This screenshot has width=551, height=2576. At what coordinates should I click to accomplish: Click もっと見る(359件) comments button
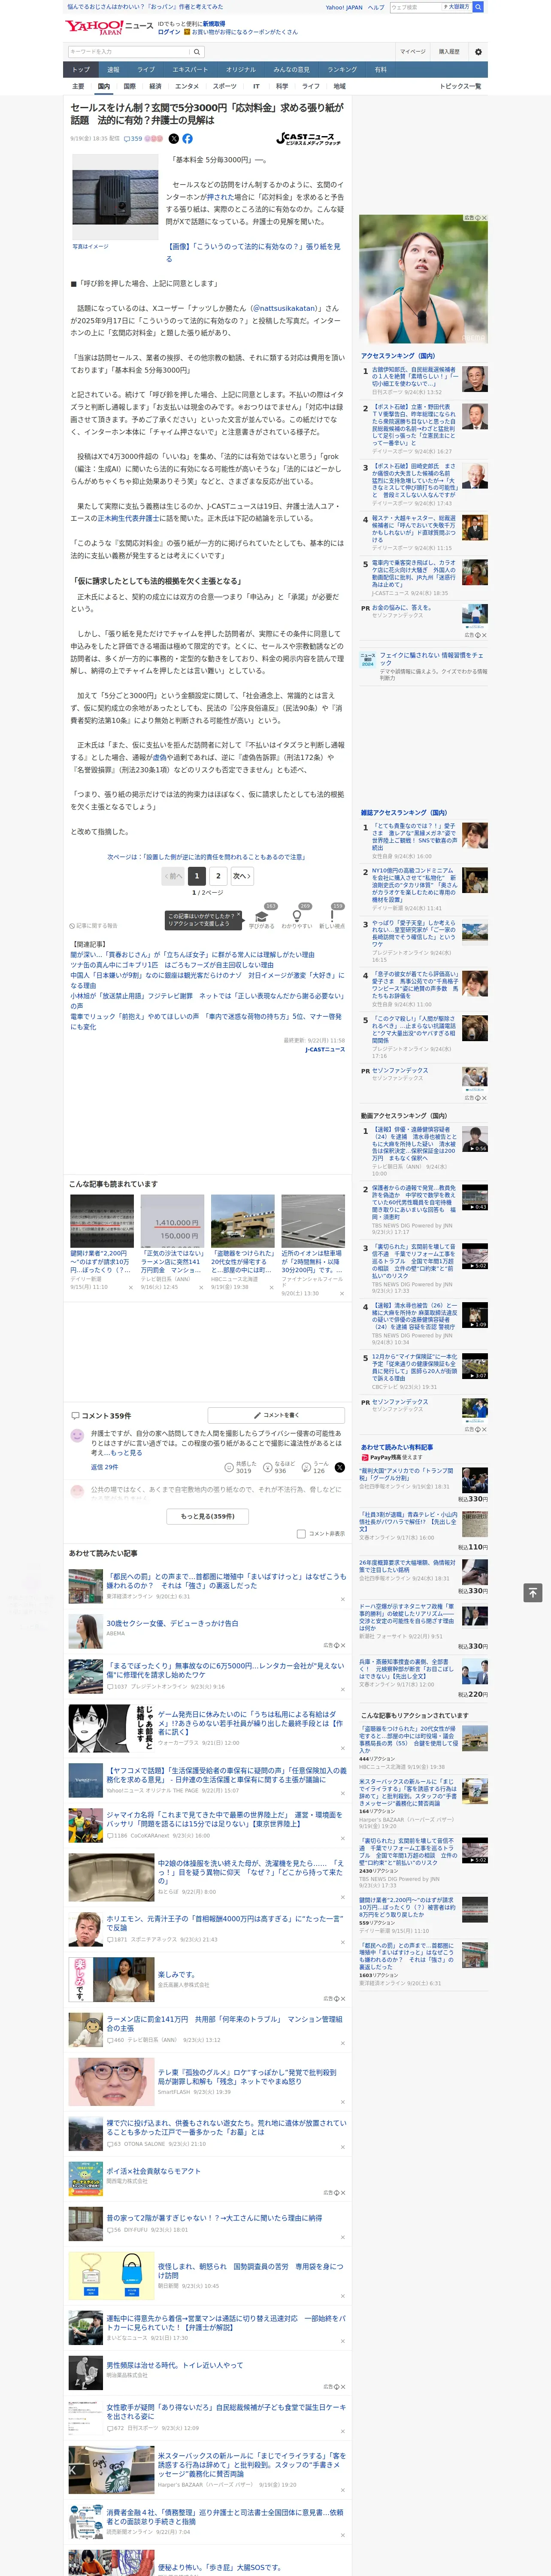tap(207, 1516)
